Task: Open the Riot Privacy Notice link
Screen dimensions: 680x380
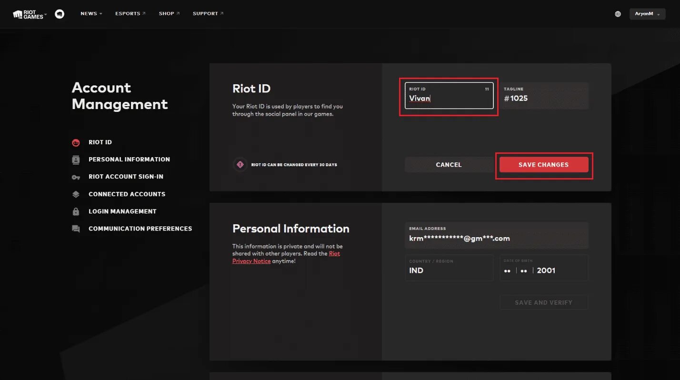Action: click(x=286, y=257)
